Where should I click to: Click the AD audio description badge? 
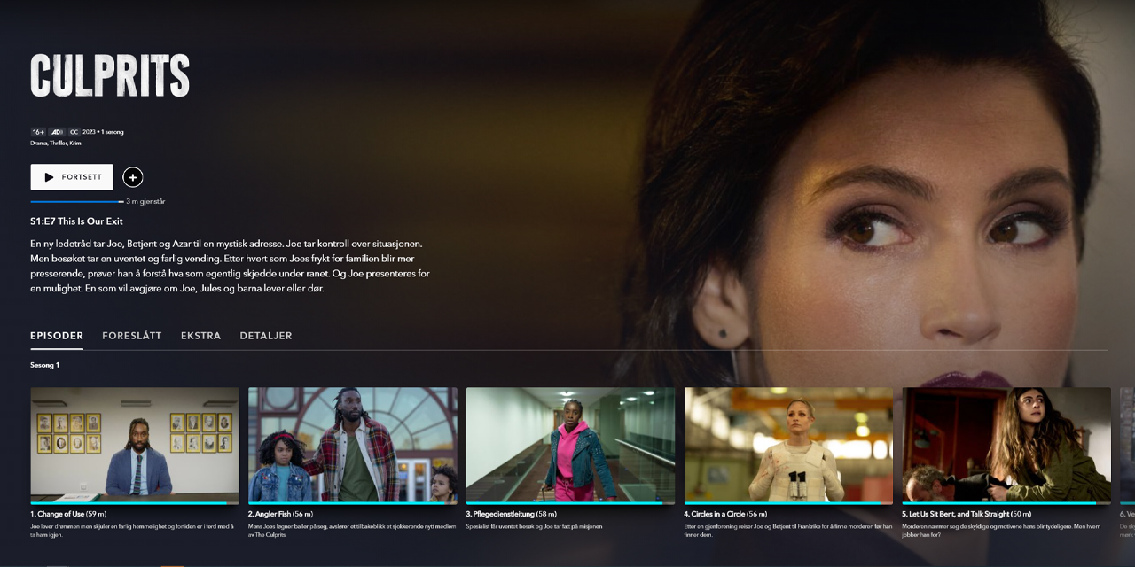coord(57,132)
